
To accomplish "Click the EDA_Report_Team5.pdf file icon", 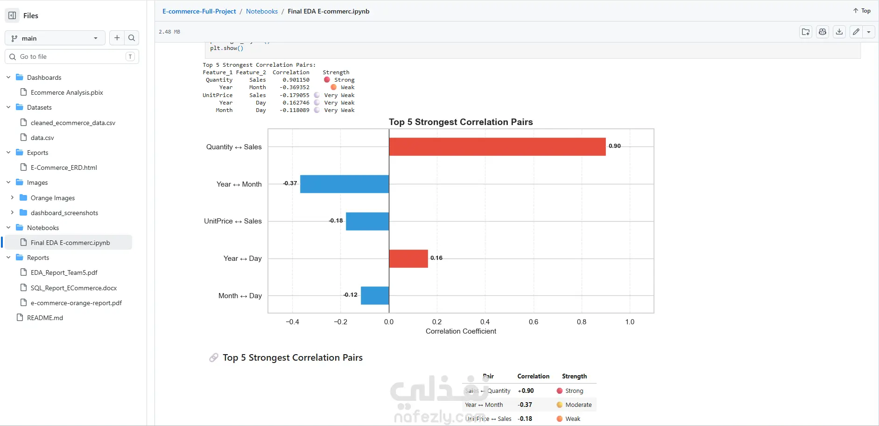I will click(23, 272).
